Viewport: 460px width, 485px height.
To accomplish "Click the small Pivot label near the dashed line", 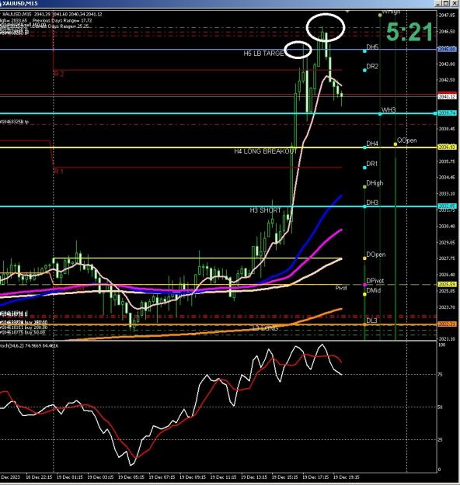I will pos(341,288).
